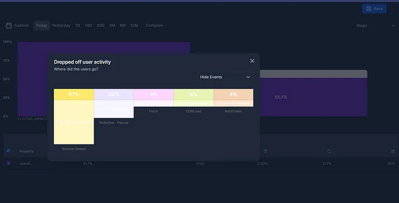This screenshot has height=203, width=399.
Task: Click the LISTING_IMPRESSION step label
Action: [x=33, y=119]
